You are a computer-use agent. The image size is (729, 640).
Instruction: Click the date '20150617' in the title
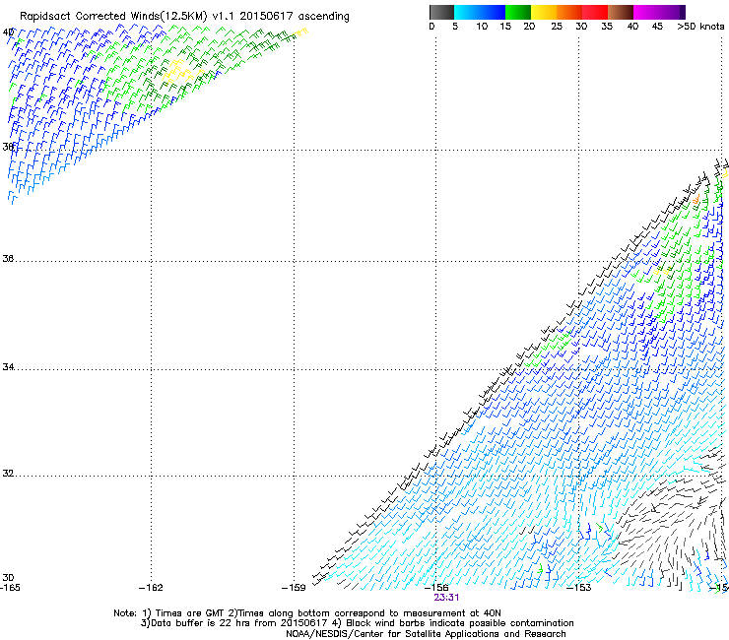pos(266,17)
